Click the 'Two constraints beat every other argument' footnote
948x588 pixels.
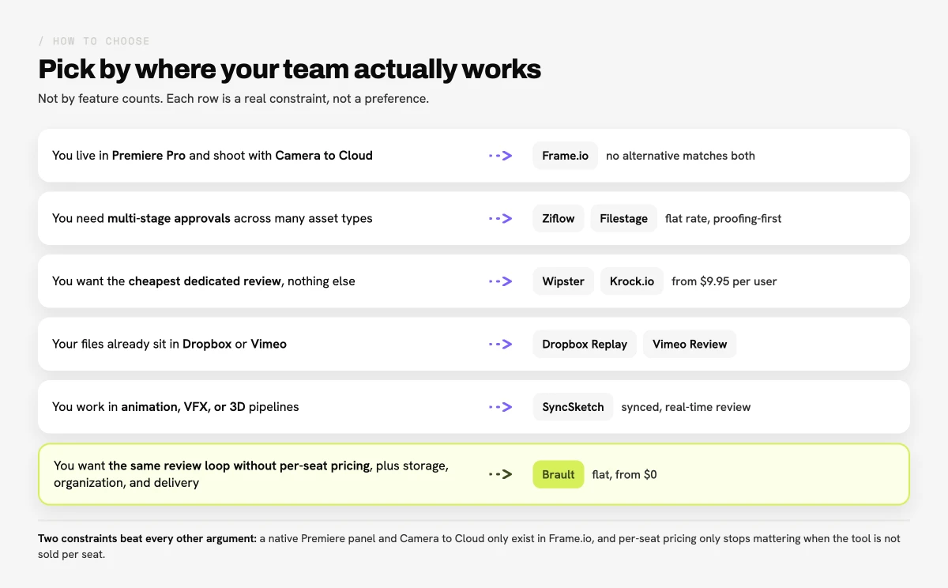click(469, 546)
